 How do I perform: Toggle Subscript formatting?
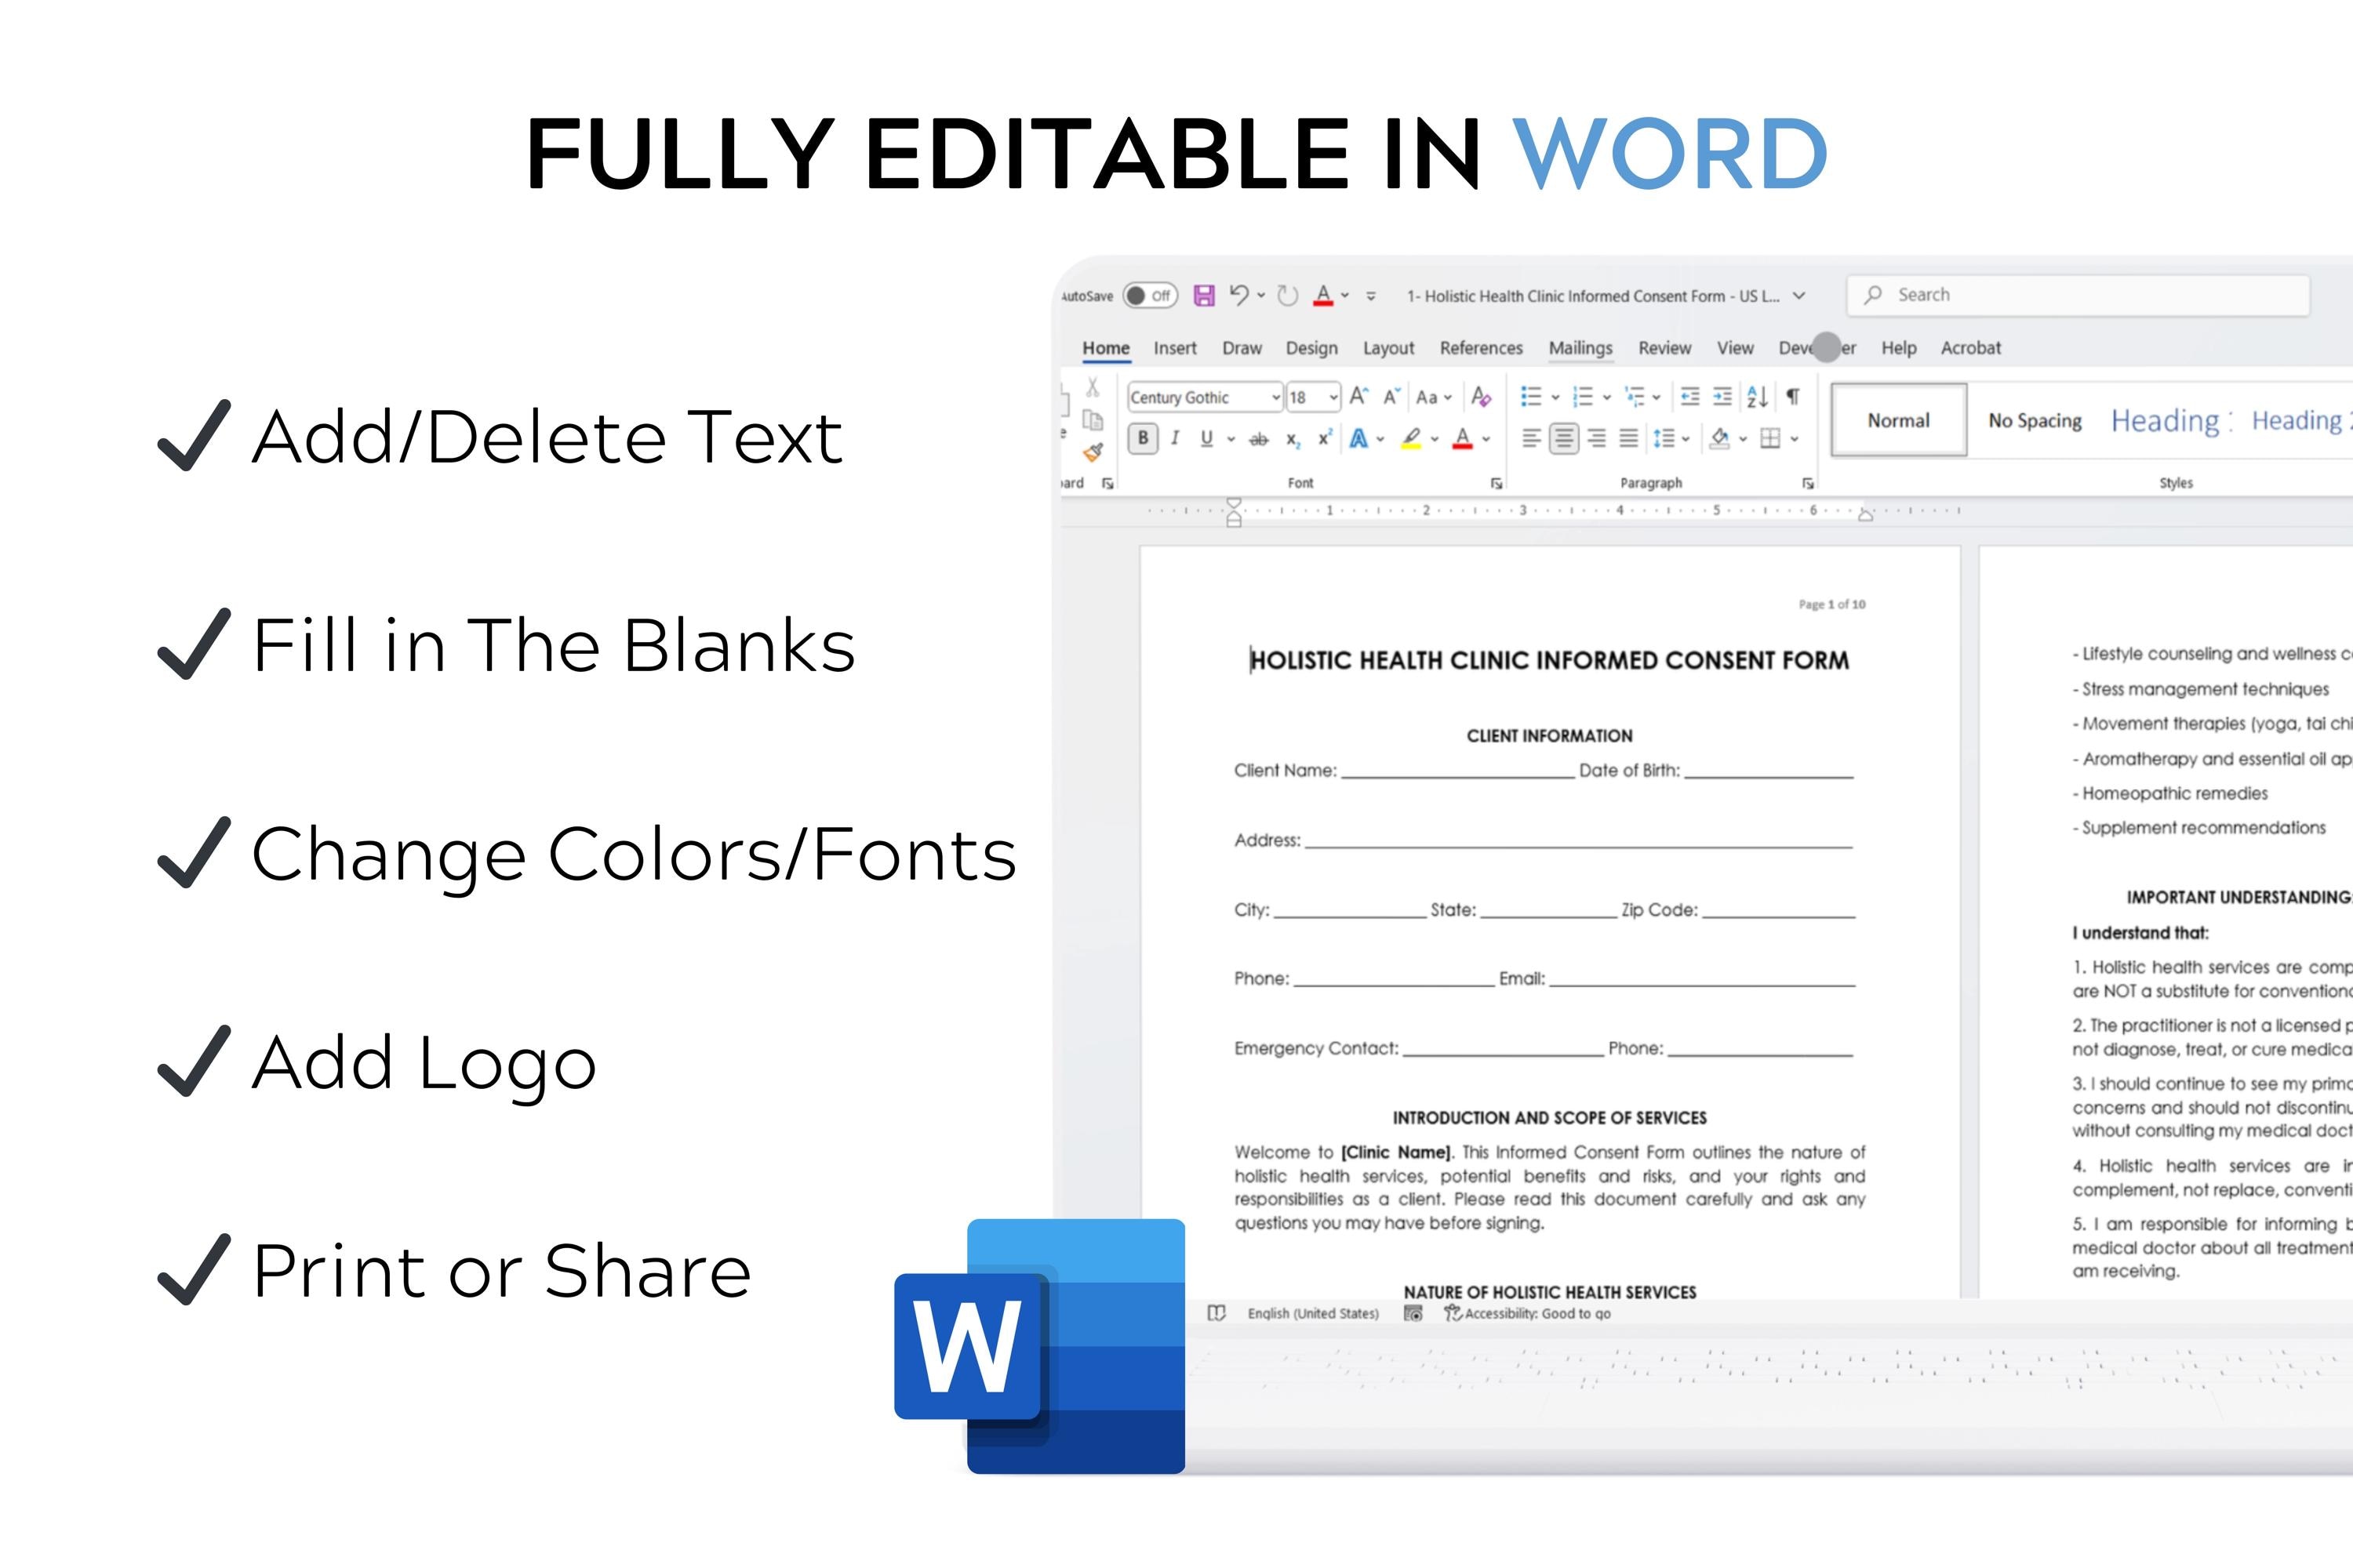[x=1293, y=439]
